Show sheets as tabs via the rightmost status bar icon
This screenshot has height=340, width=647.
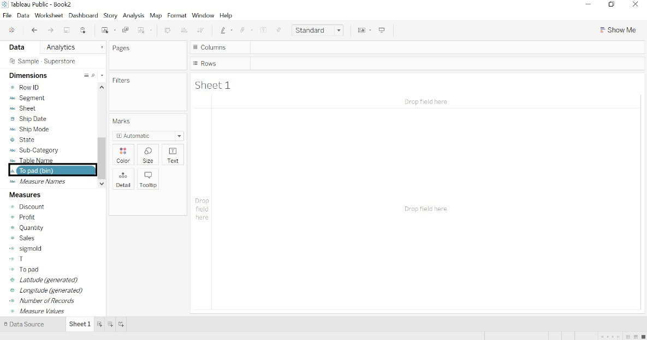(x=643, y=337)
